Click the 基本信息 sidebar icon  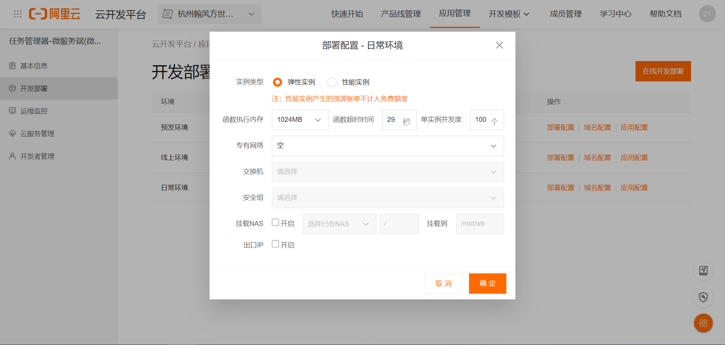12,66
